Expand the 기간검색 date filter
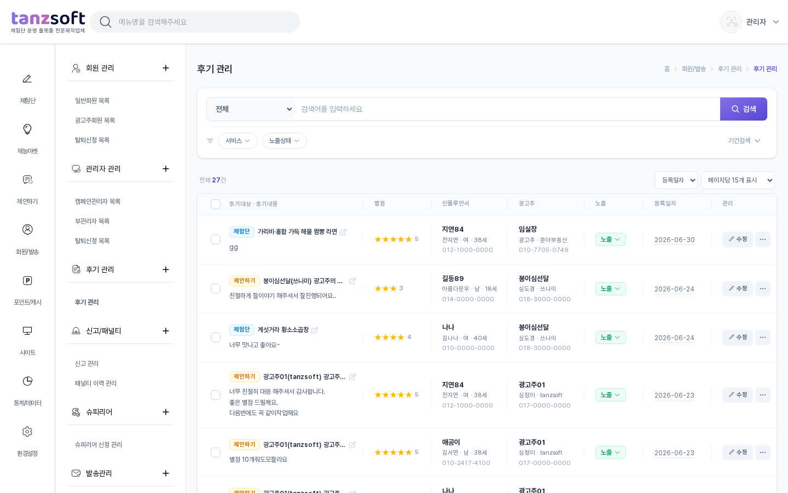Screen dimensions: 788x493 744,141
